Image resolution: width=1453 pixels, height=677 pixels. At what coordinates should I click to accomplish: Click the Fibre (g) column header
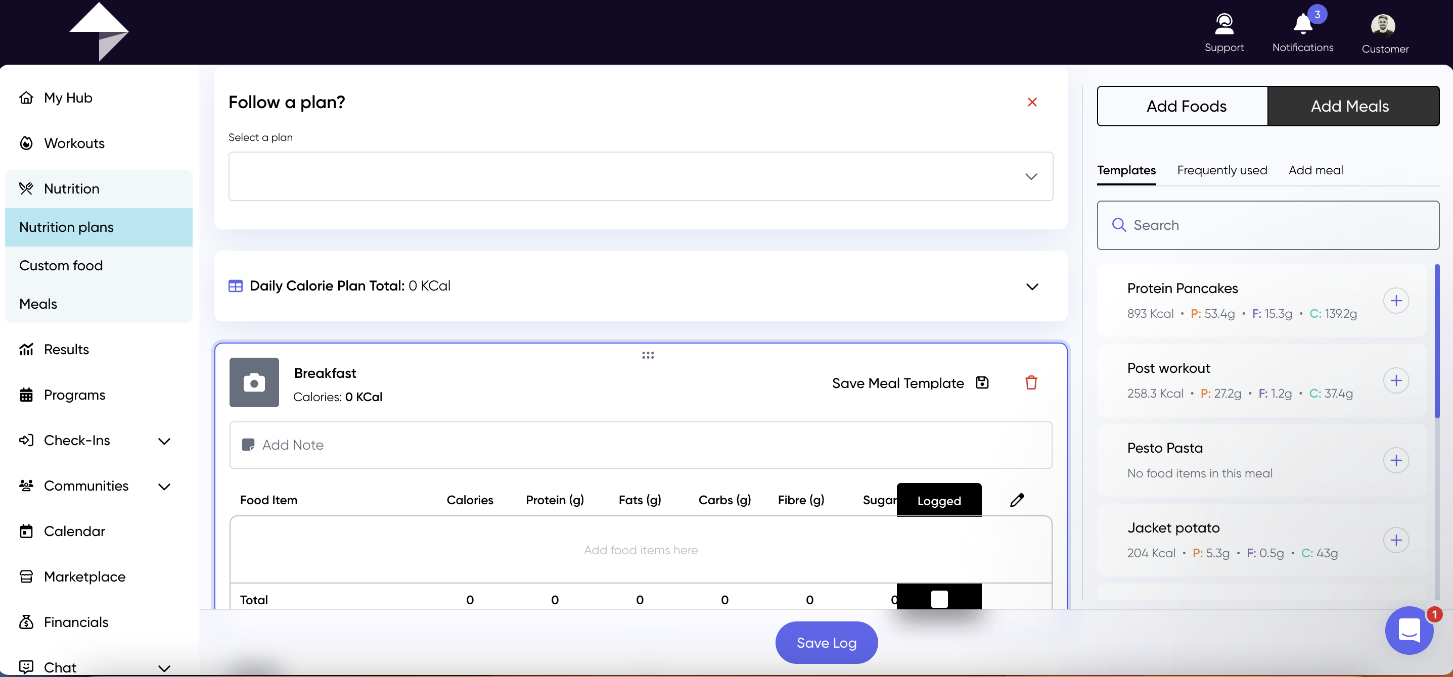point(801,500)
